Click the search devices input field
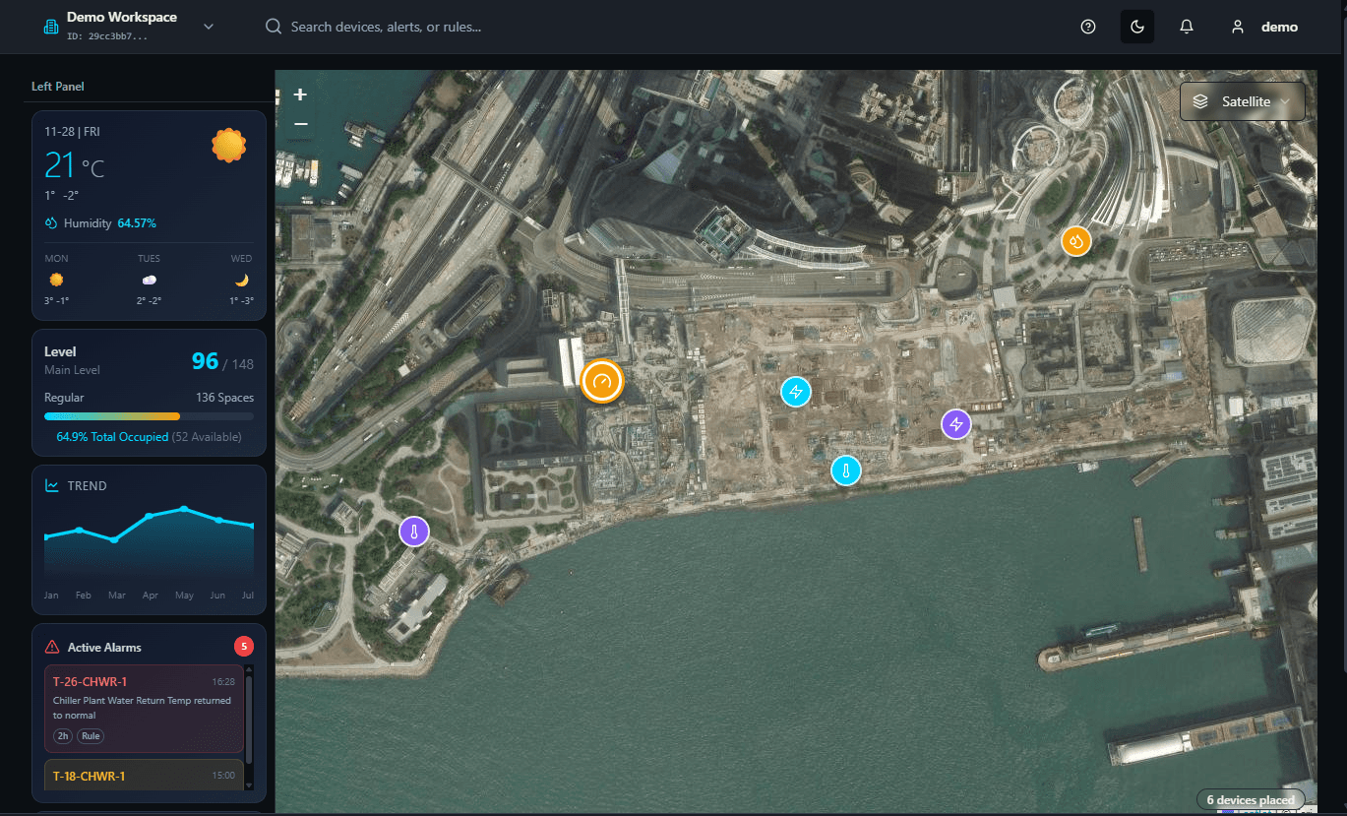 394,27
